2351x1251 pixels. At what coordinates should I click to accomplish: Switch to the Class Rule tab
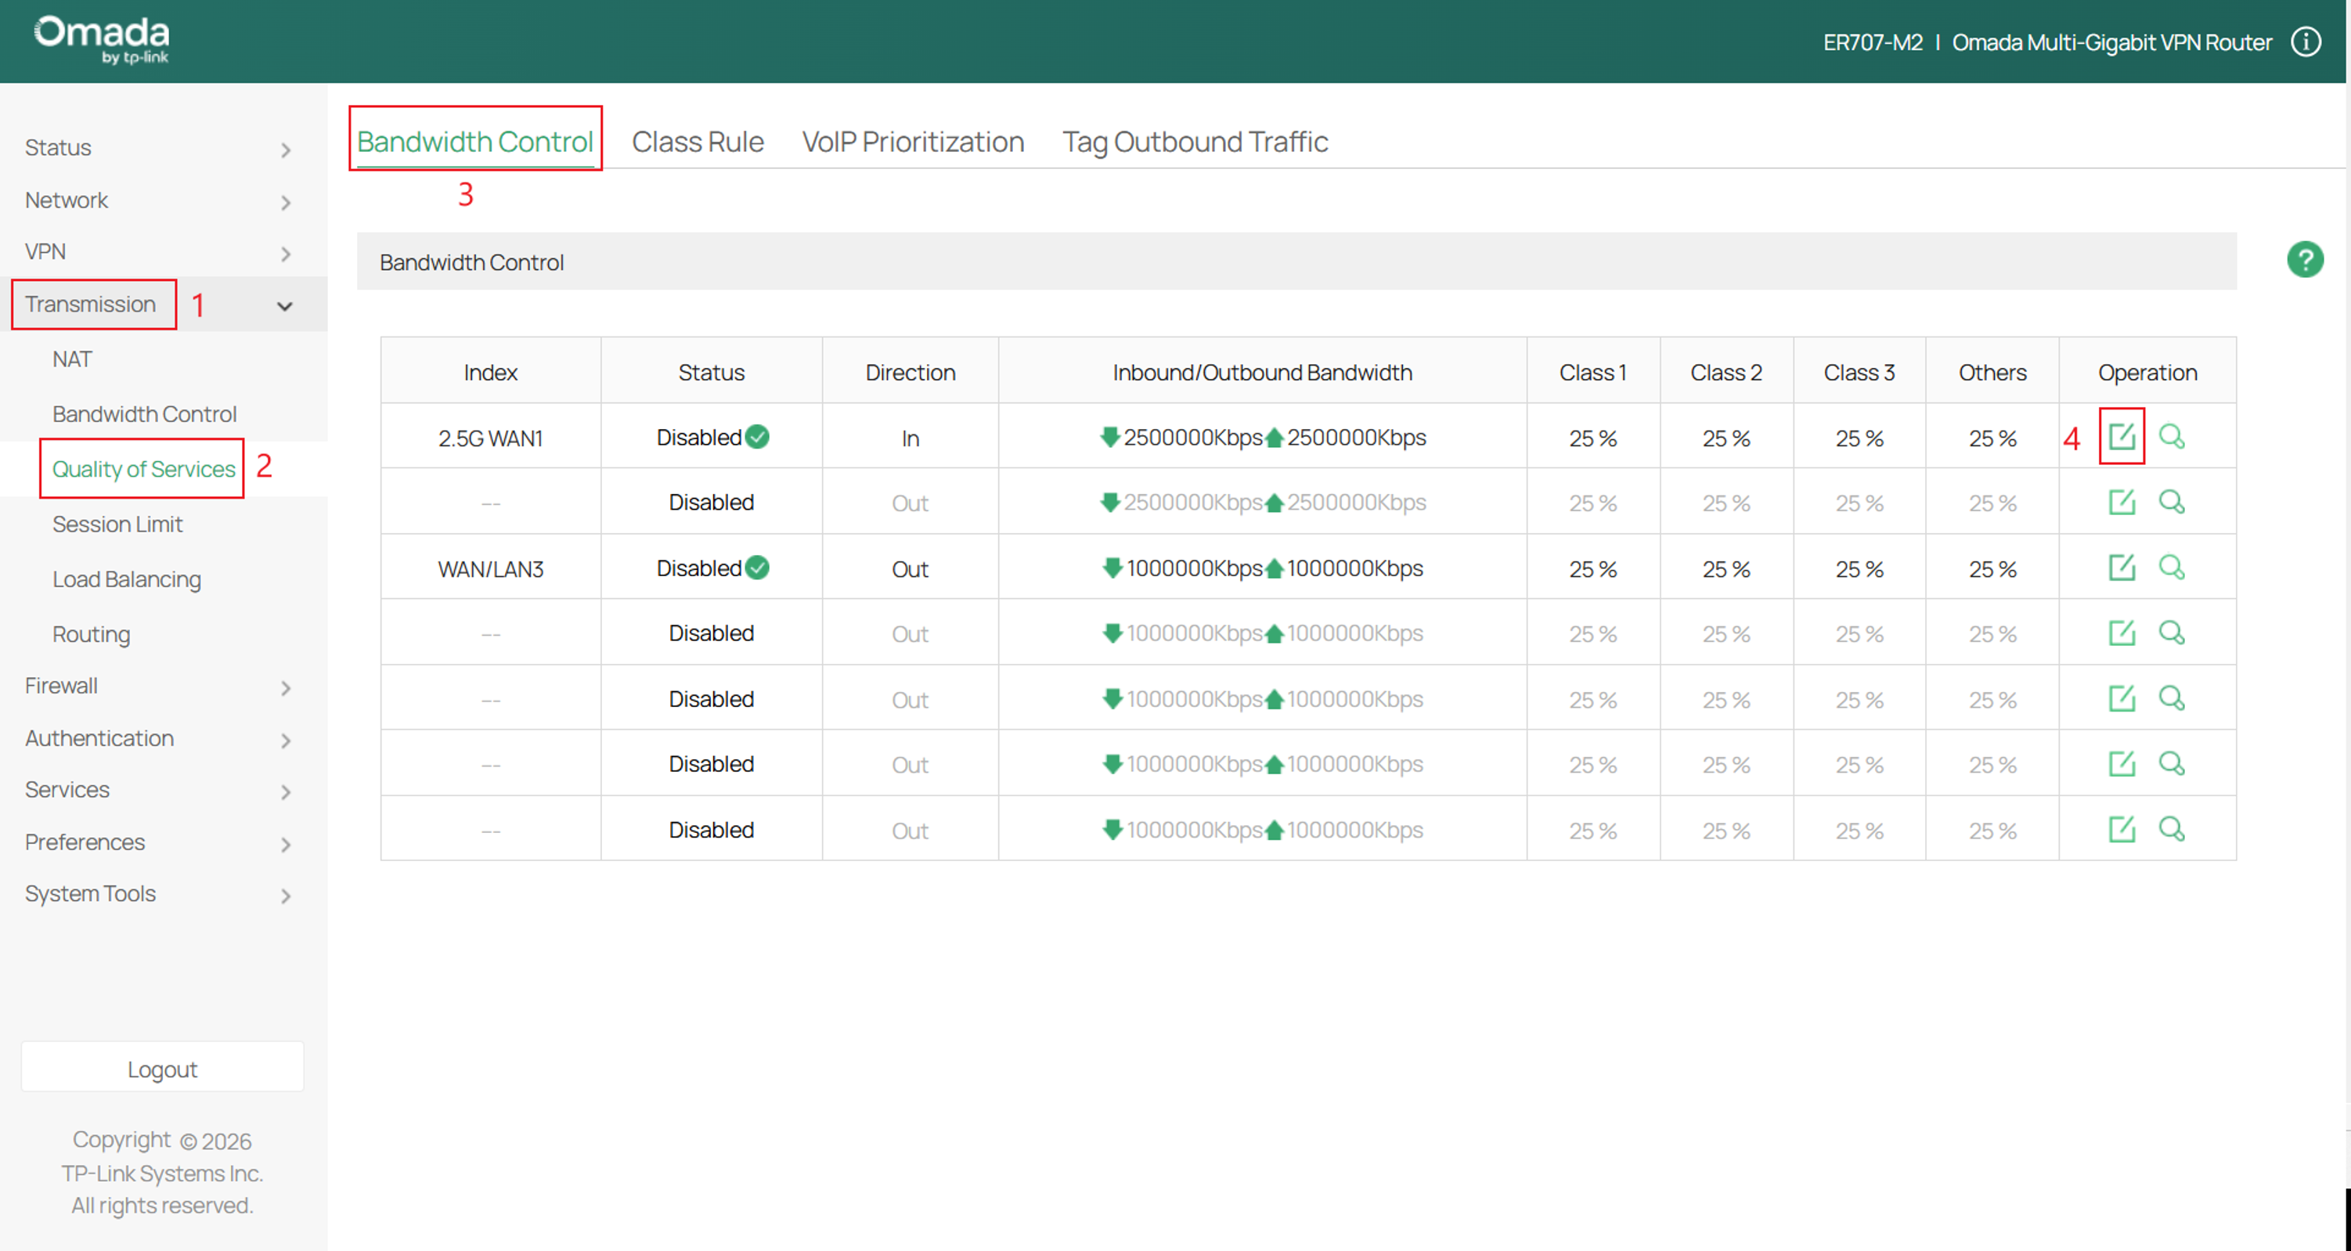698,142
